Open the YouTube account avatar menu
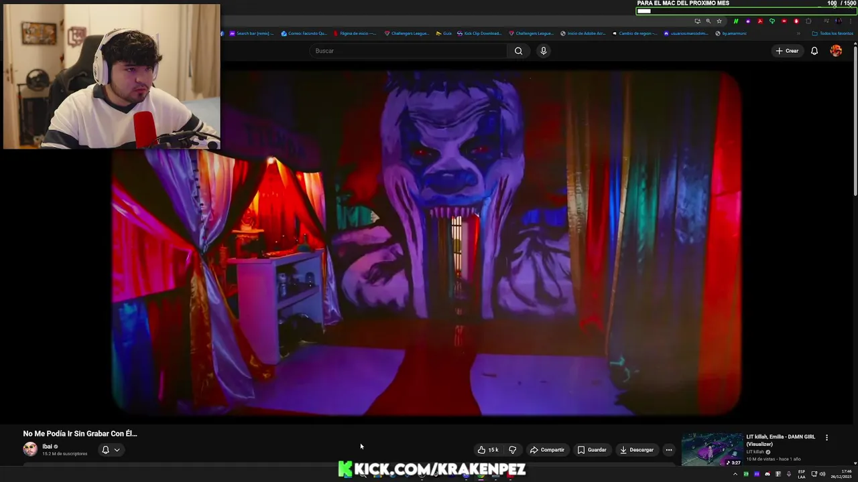This screenshot has width=858, height=482. point(836,51)
